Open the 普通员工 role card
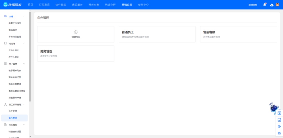 pyautogui.click(x=157, y=34)
